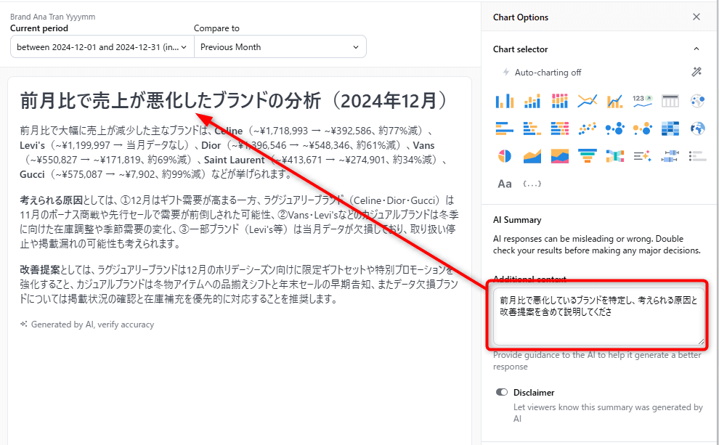Screen dimensions: 719x445
Task: Click the Auto-charting off lightning label
Action: pos(542,73)
